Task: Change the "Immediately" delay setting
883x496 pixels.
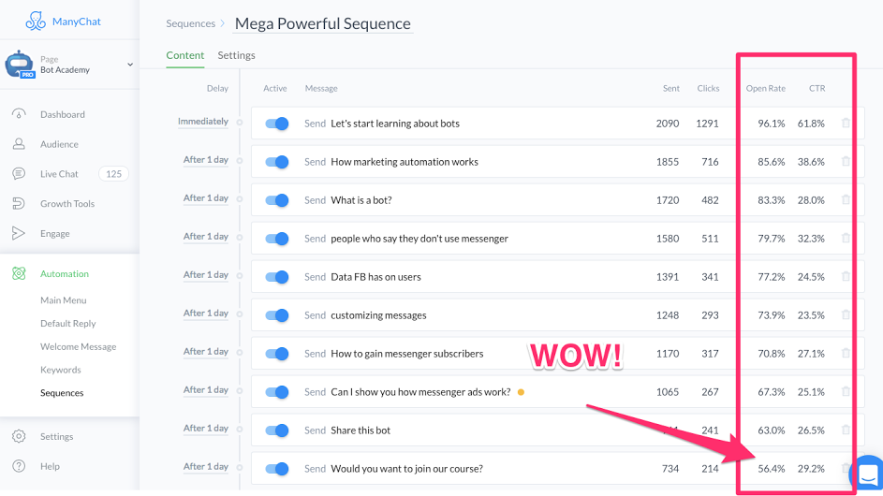Action: 203,122
